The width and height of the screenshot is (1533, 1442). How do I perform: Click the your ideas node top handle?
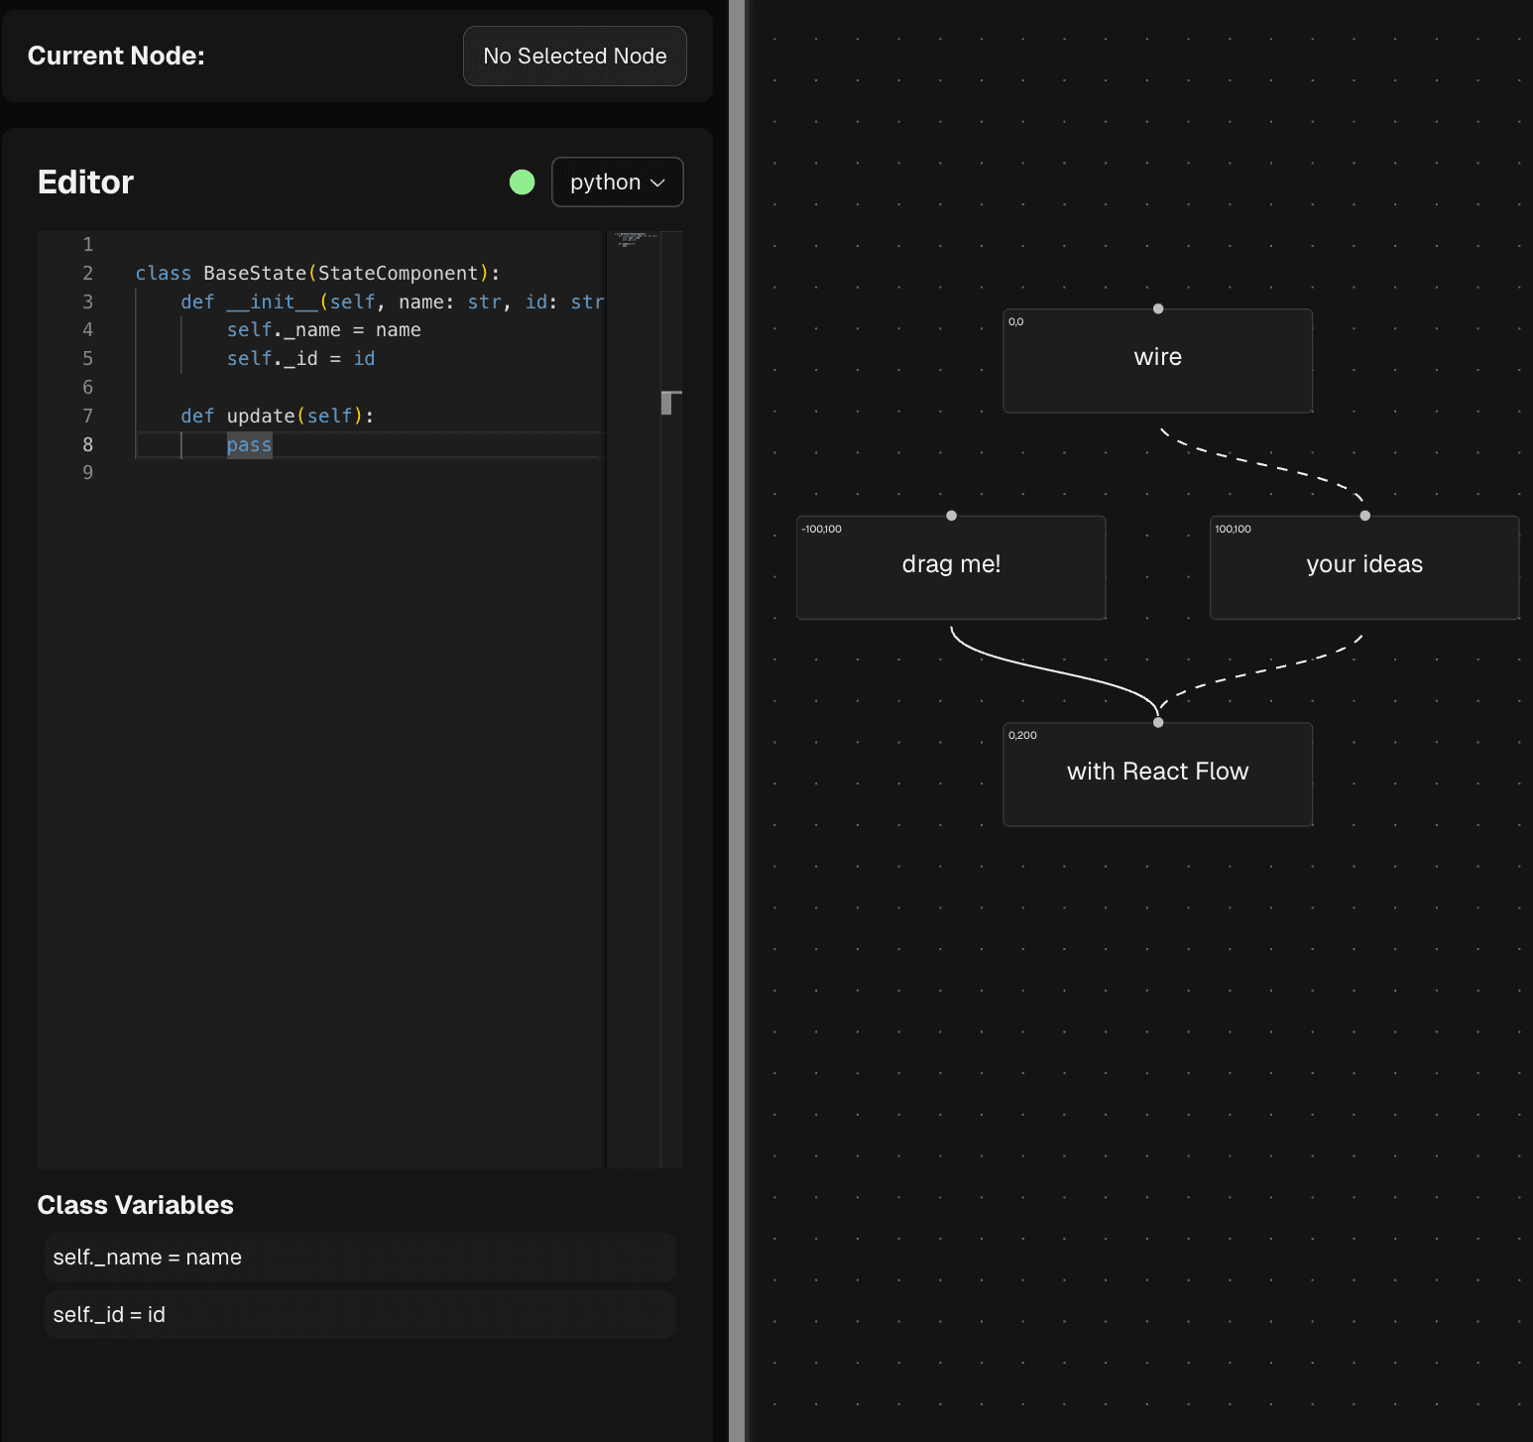point(1365,516)
